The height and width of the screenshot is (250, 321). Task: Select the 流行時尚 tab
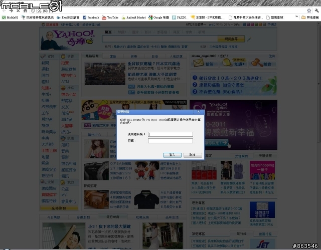(x=113, y=216)
